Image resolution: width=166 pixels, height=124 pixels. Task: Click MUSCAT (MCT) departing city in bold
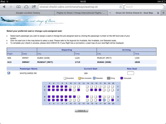point(45,62)
